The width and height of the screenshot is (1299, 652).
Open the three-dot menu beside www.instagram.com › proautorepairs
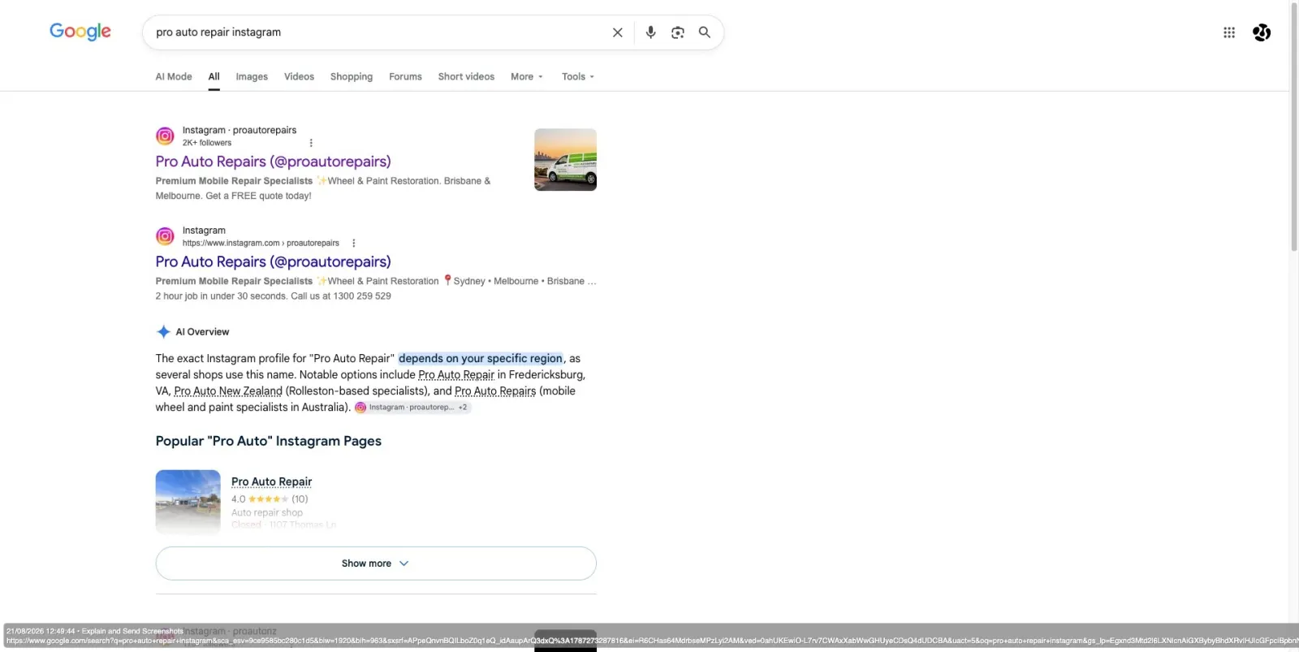coord(354,243)
